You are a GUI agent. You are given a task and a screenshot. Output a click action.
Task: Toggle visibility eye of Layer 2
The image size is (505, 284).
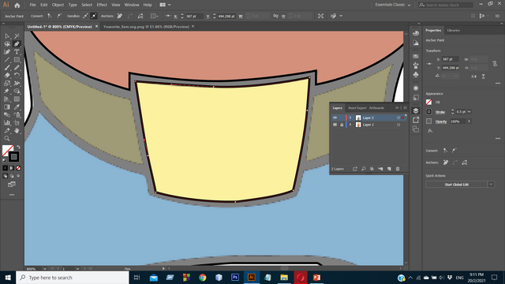click(x=335, y=118)
